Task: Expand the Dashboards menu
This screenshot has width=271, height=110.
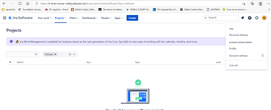Action: point(90,18)
